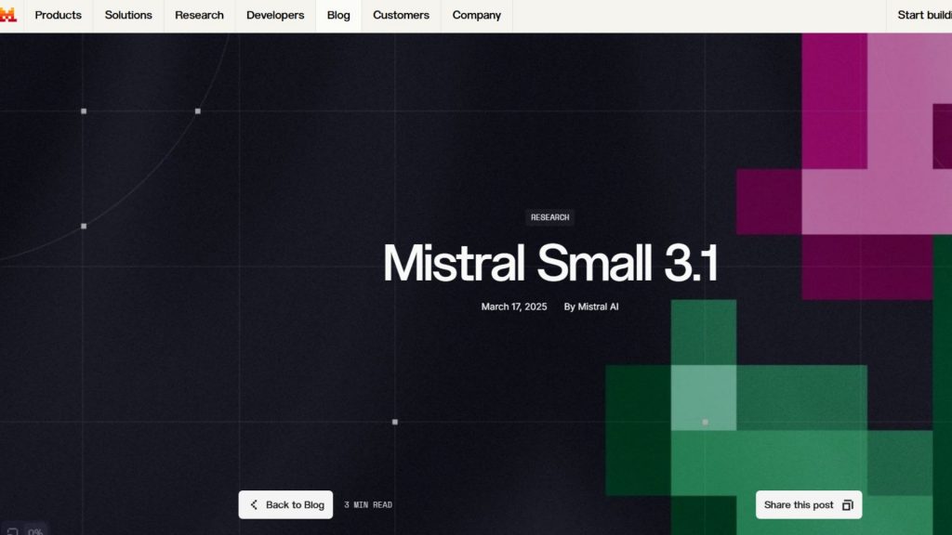Open the Products menu
Viewport: 952px width, 535px height.
(59, 15)
